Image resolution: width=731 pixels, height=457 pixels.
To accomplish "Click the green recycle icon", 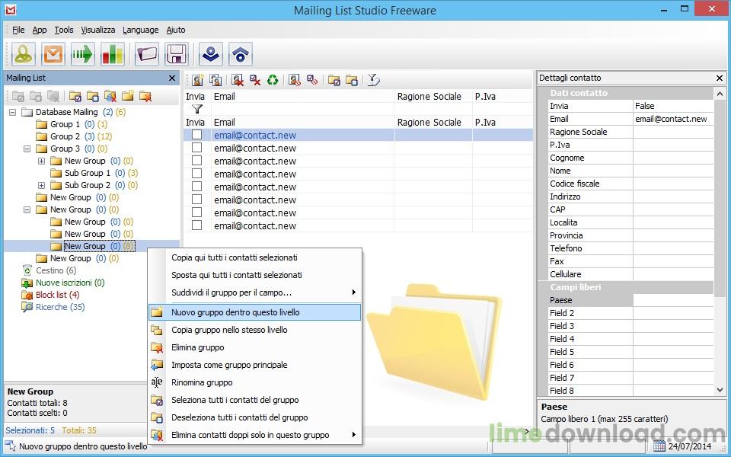I will click(273, 80).
